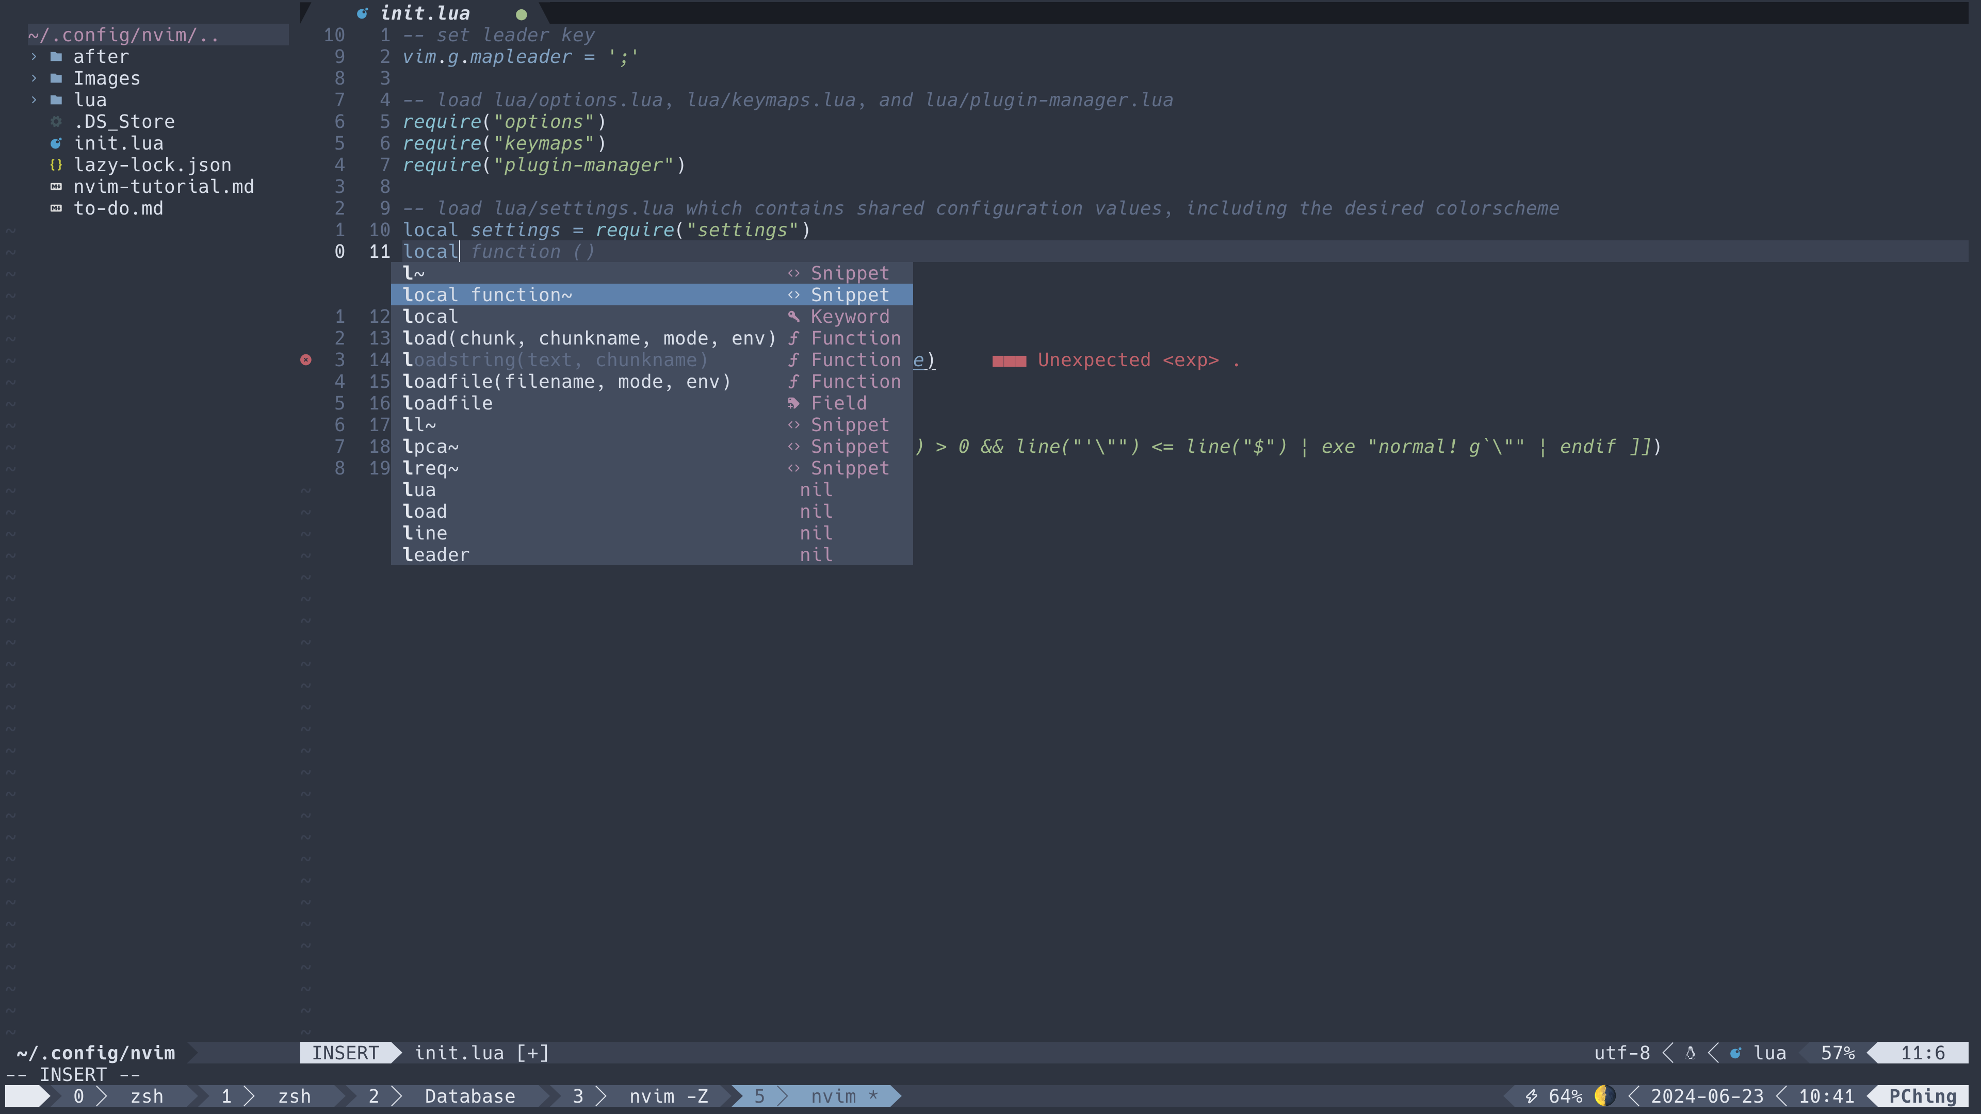Click the require("options") line

tap(504, 122)
